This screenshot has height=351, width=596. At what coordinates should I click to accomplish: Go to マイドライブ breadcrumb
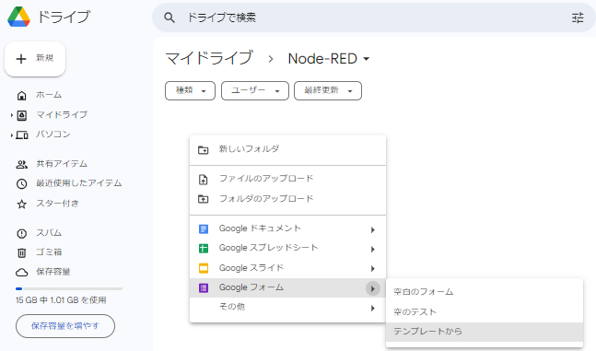(209, 59)
